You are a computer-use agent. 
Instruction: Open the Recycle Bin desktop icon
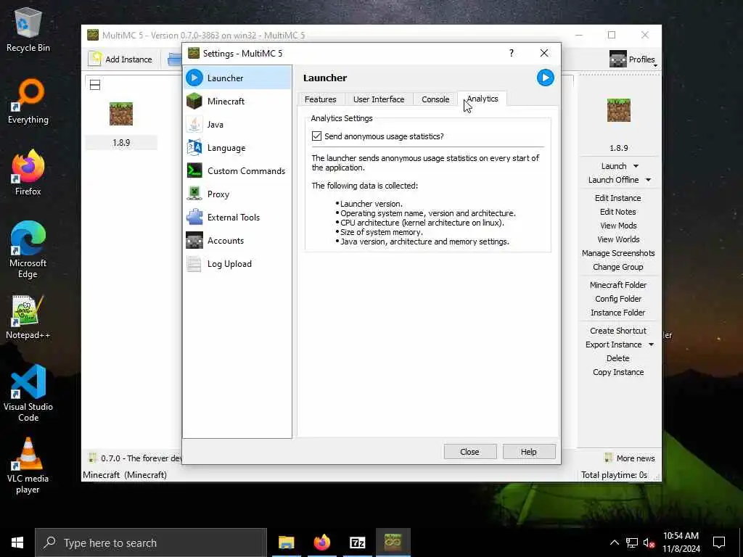(28, 29)
